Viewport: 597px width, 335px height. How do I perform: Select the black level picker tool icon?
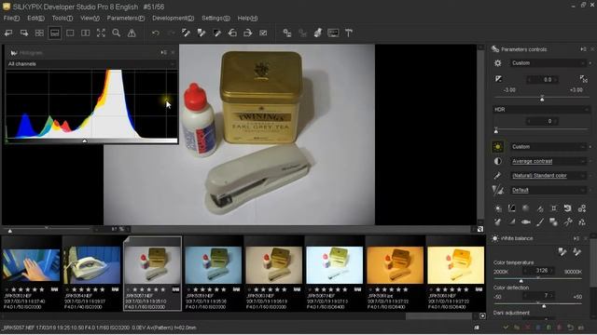[x=217, y=33]
